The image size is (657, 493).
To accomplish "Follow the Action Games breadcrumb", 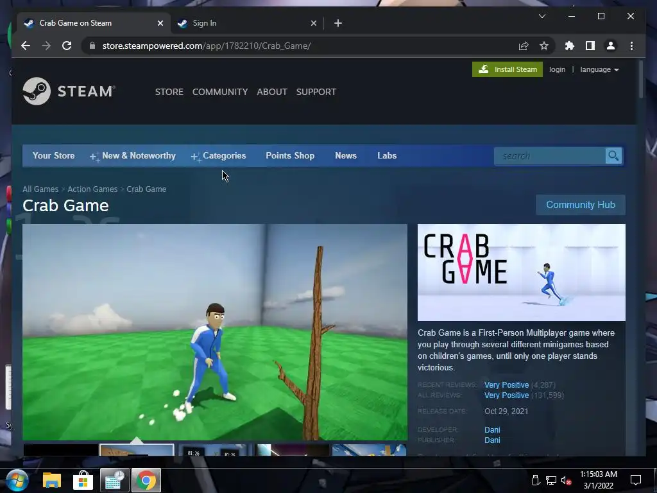I will (x=92, y=189).
